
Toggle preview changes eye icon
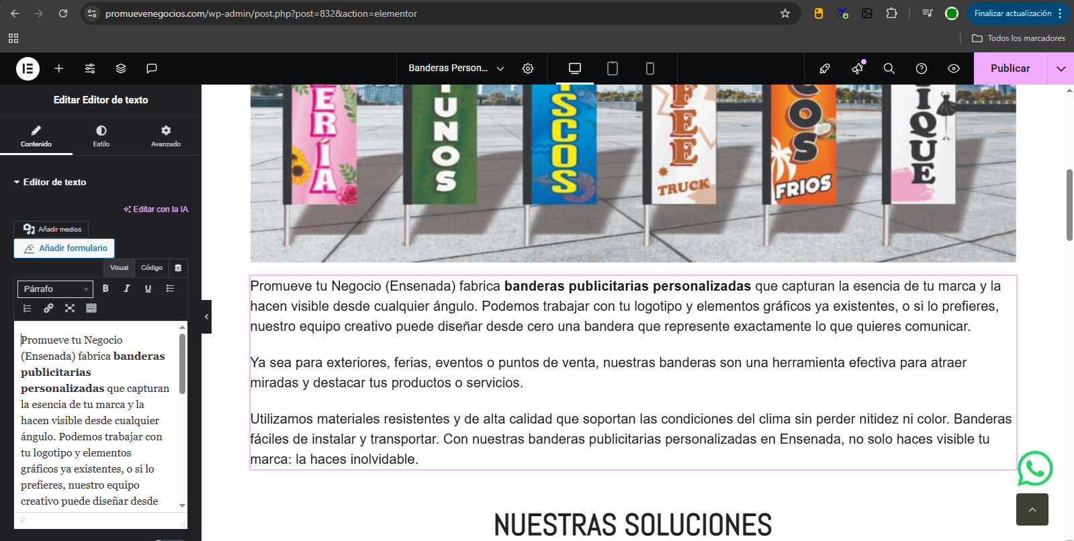click(953, 68)
